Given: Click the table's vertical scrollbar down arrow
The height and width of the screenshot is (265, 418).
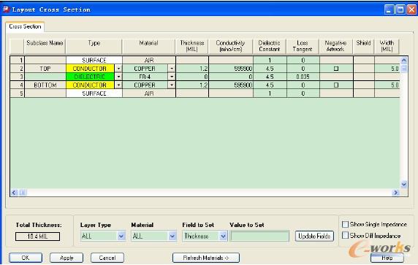Looking at the screenshot, I should [x=403, y=184].
